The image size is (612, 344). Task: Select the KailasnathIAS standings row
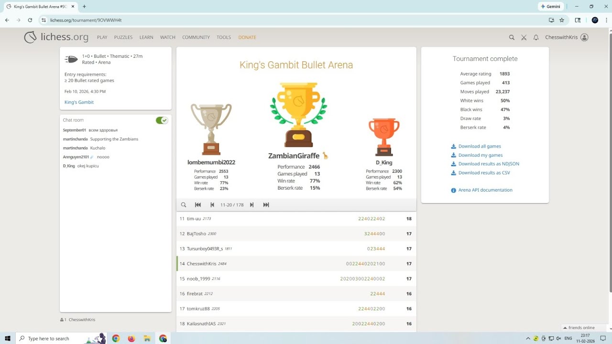coord(296,323)
